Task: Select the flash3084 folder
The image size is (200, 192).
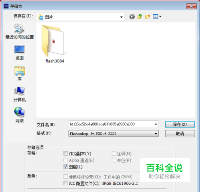Action: coord(55,44)
